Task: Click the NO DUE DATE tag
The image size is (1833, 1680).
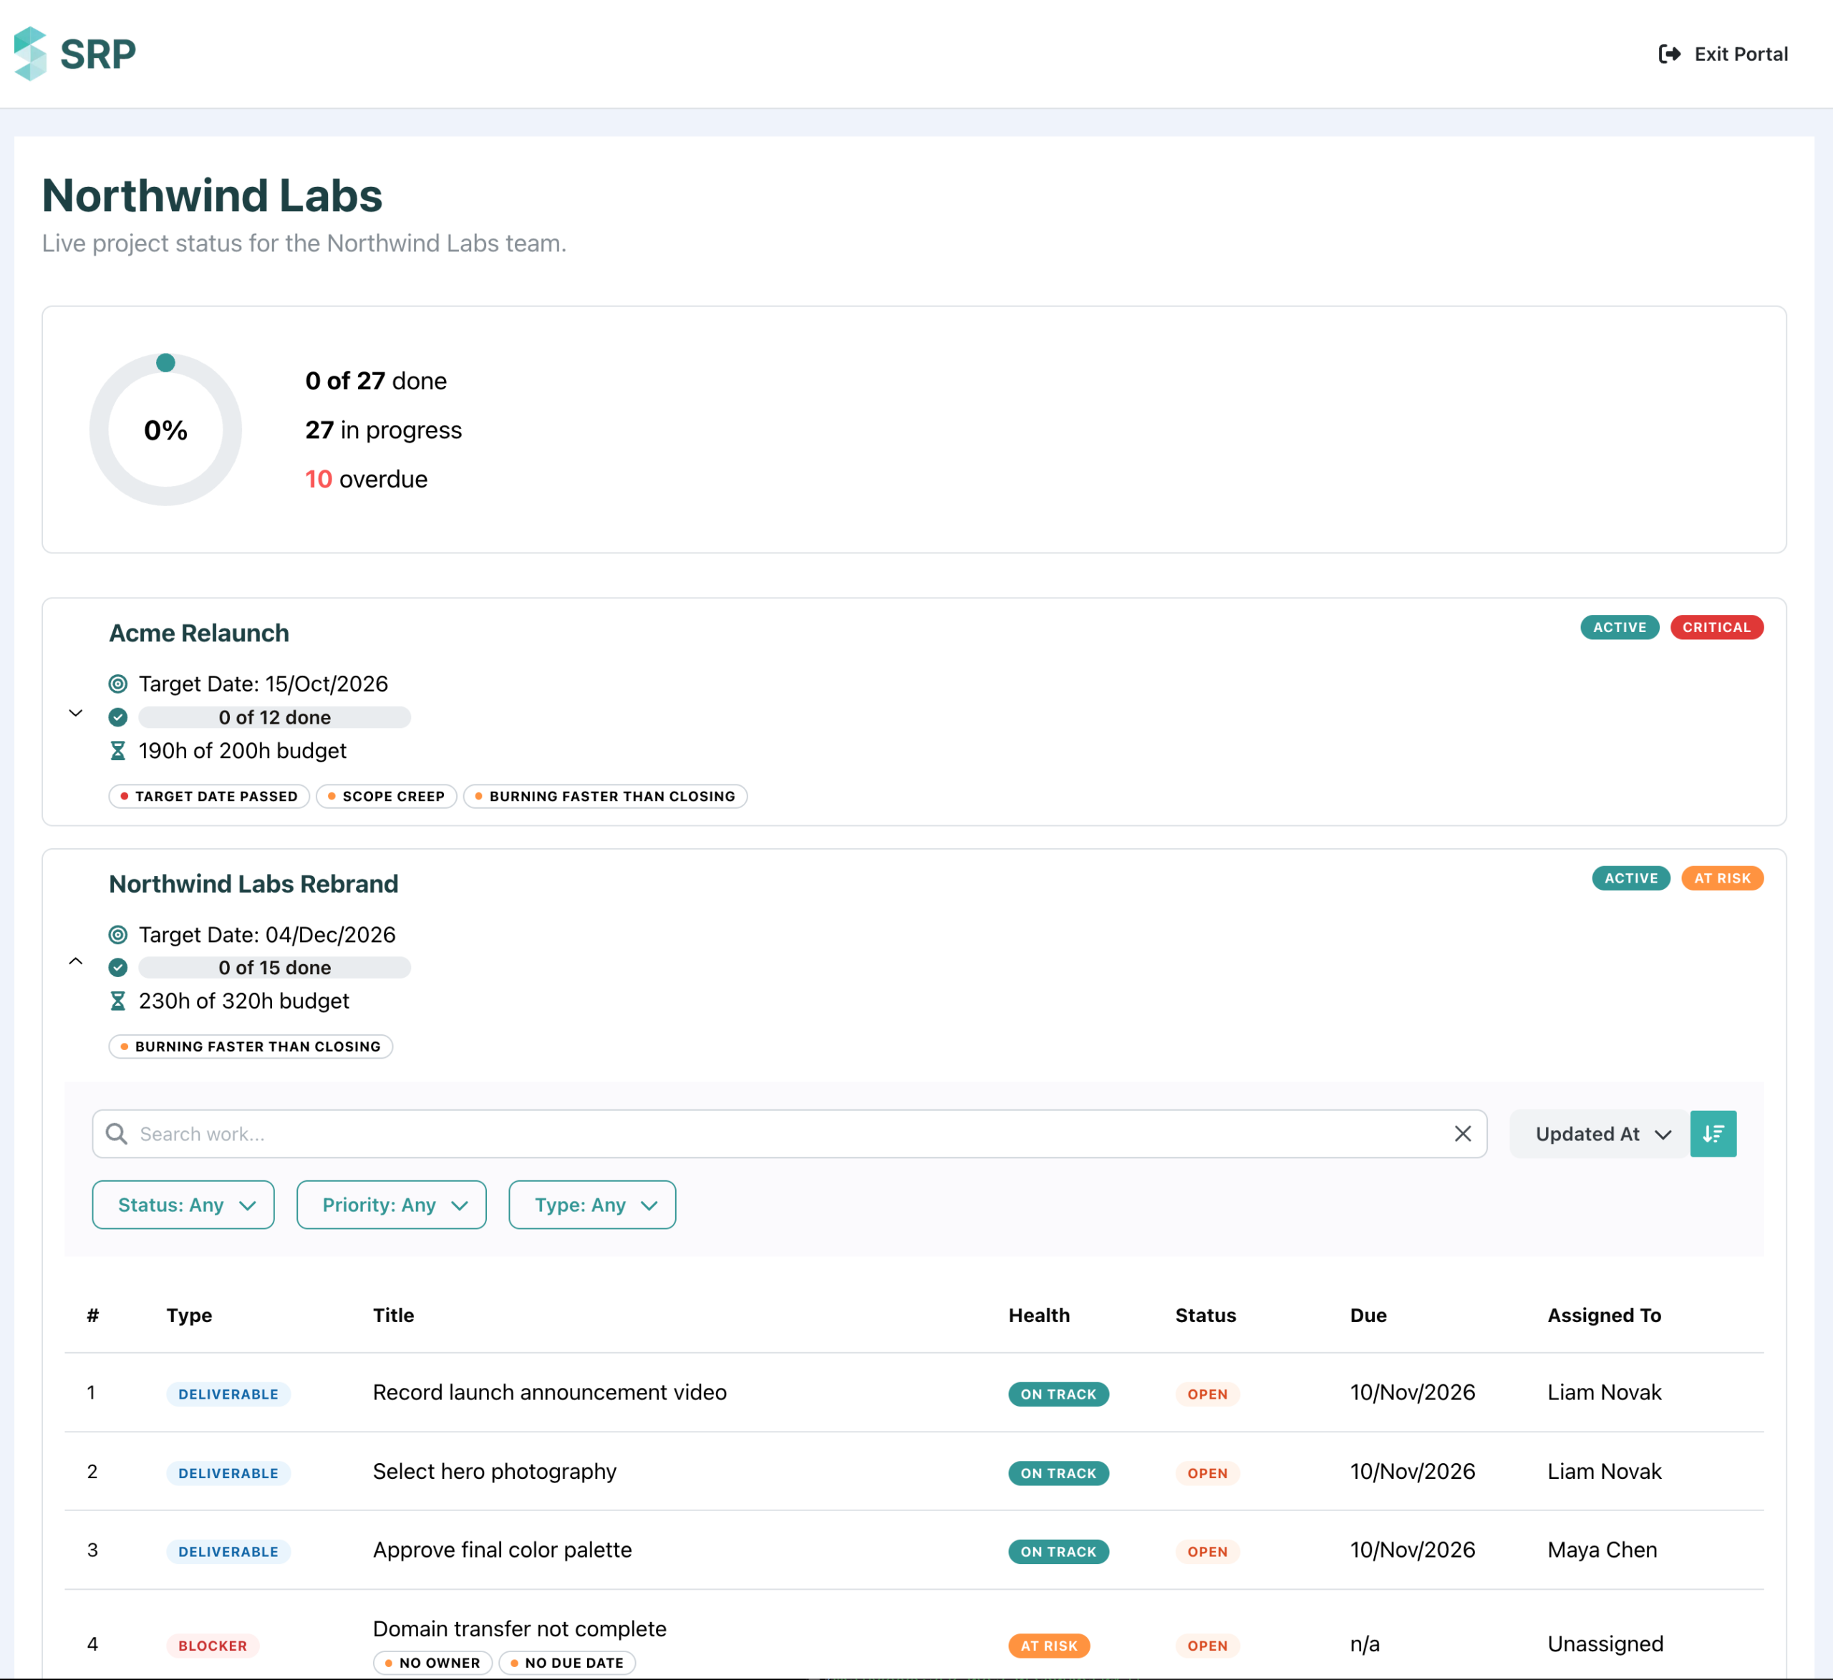Action: 567,1663
